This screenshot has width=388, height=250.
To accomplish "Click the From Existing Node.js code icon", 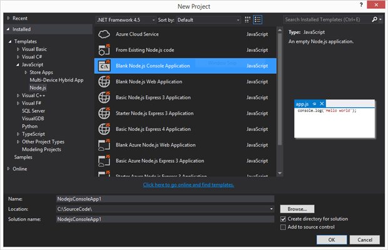I will tap(104, 49).
